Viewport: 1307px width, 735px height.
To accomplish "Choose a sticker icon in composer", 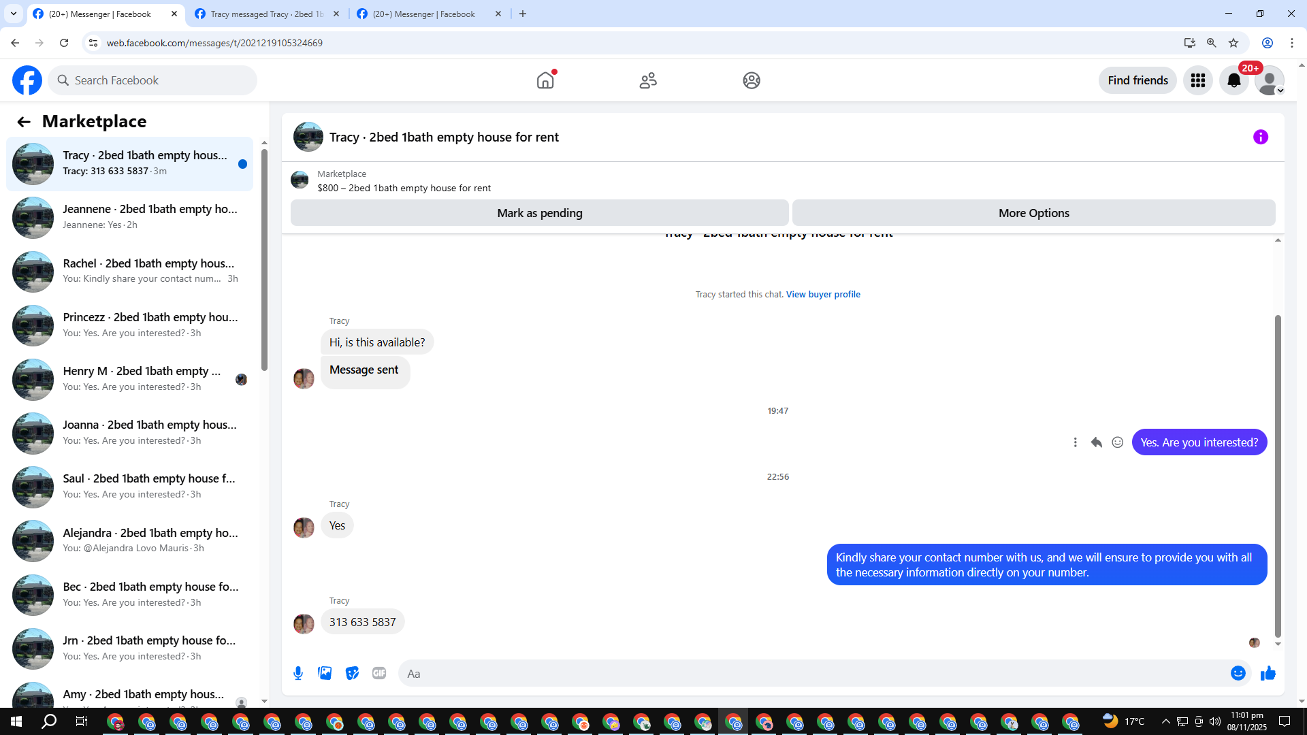I will (x=352, y=674).
